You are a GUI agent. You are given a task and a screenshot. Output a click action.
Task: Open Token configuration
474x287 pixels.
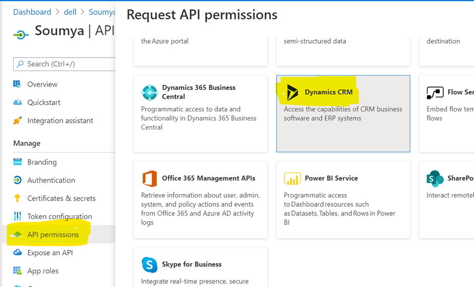[x=60, y=216]
